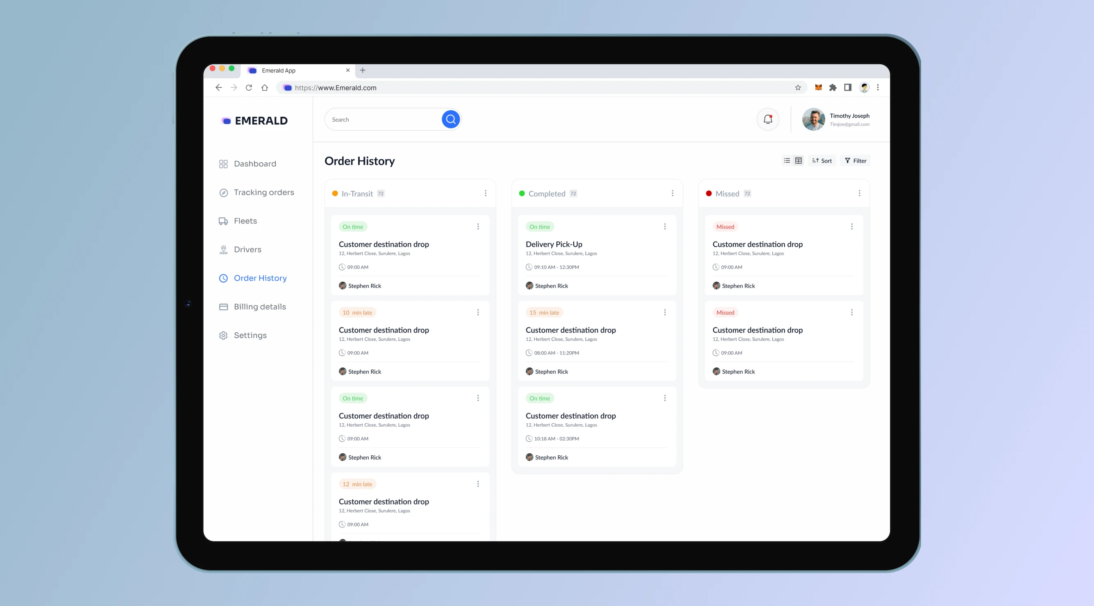
Task: Open Timothy Joseph profile avatar
Action: point(813,119)
